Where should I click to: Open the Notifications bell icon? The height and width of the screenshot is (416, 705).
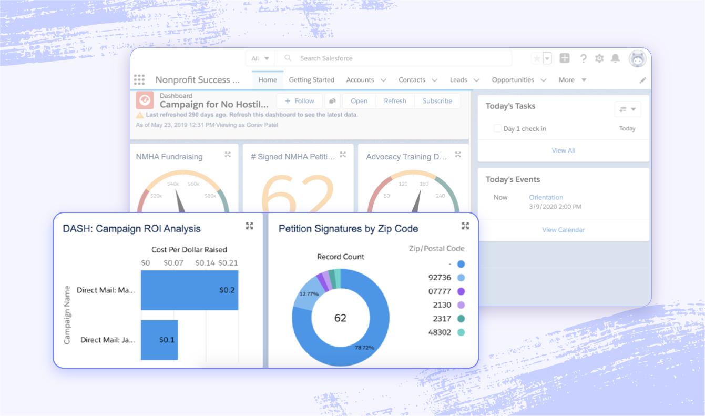[615, 58]
